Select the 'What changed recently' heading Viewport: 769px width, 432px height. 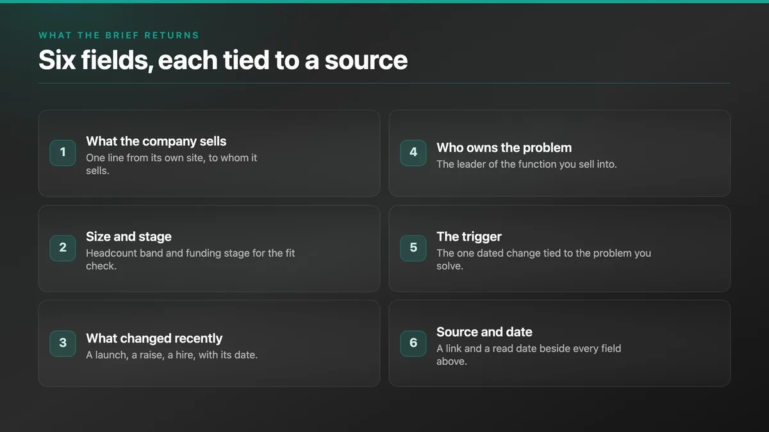tap(154, 339)
